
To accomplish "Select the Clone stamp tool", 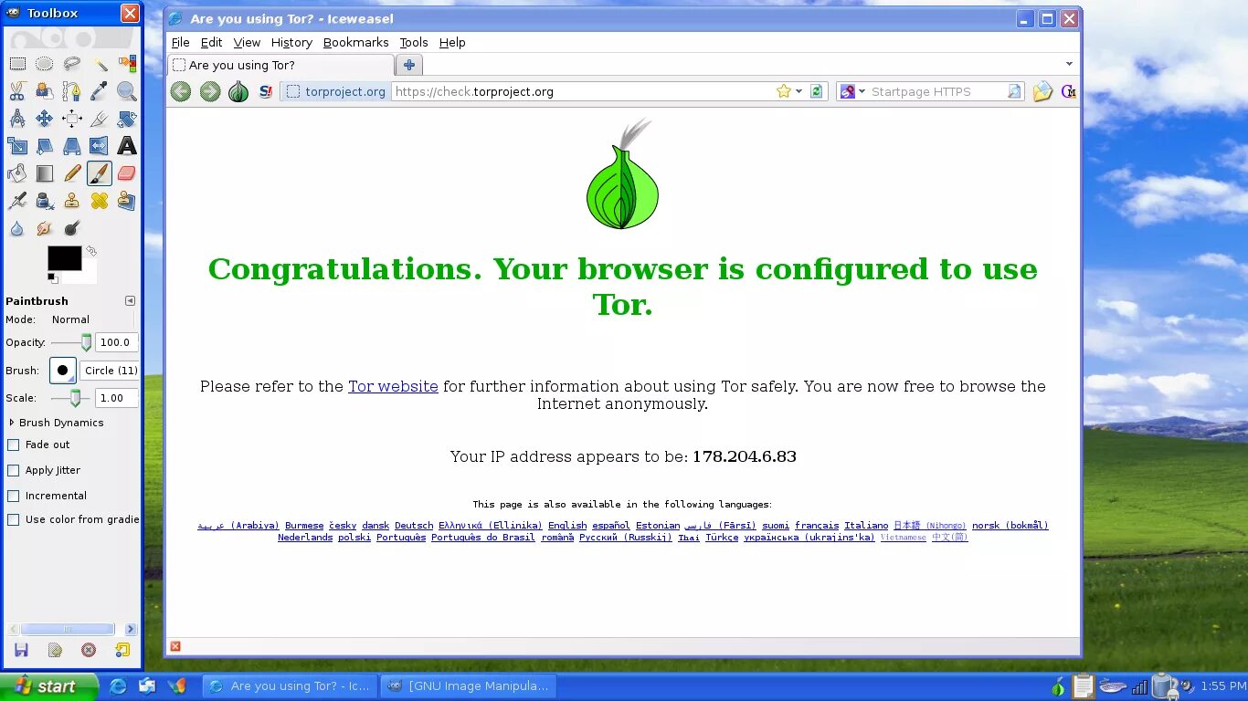I will tap(72, 201).
